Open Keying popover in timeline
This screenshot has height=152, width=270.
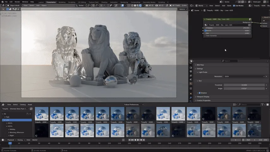click(21, 140)
